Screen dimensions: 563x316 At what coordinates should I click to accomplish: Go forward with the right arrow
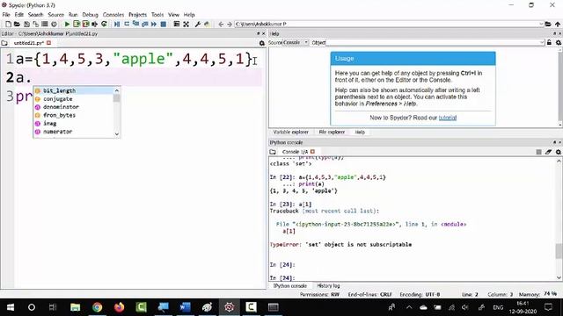tap(230, 24)
